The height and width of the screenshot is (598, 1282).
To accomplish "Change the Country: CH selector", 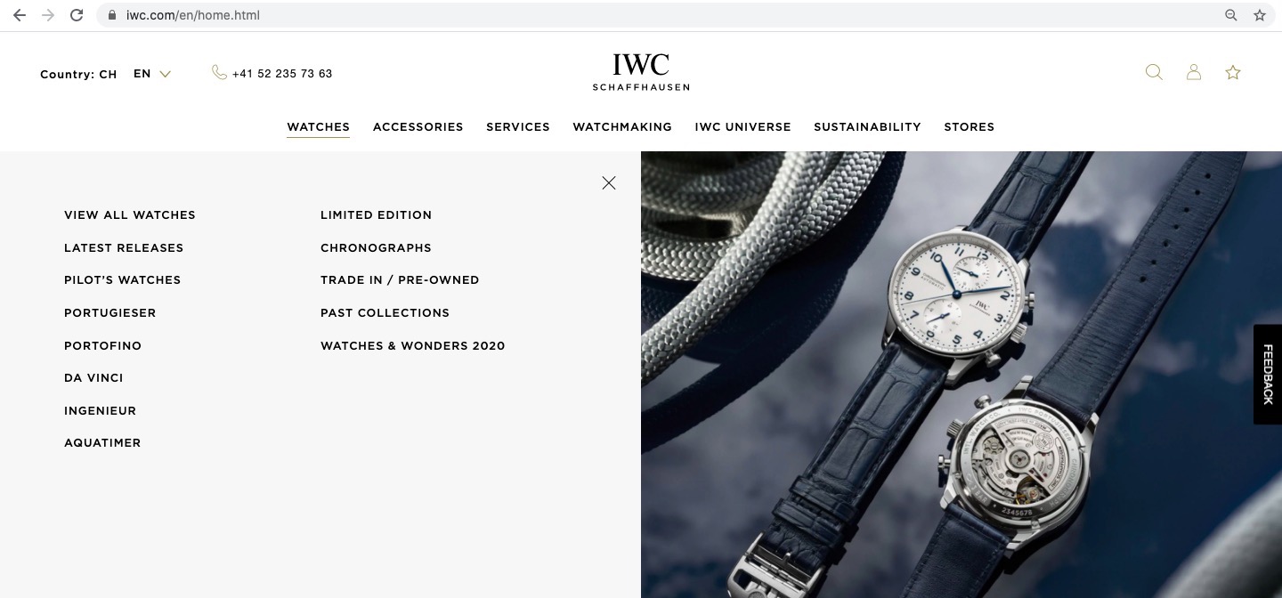I will [x=78, y=75].
